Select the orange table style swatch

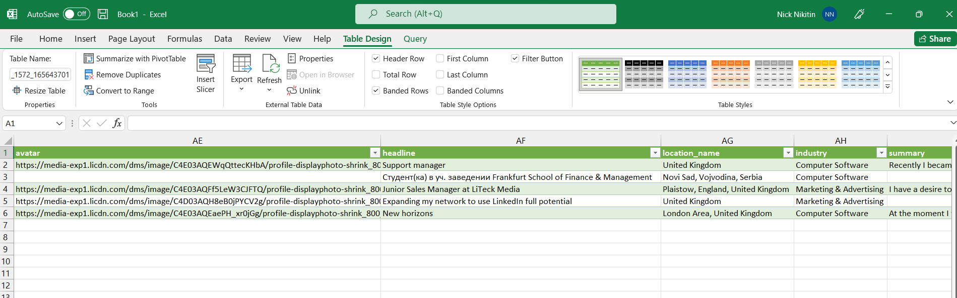click(x=731, y=74)
